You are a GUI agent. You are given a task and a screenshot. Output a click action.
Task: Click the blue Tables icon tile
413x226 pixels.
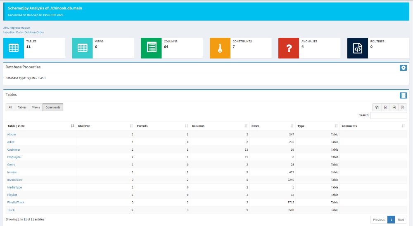(x=14, y=48)
